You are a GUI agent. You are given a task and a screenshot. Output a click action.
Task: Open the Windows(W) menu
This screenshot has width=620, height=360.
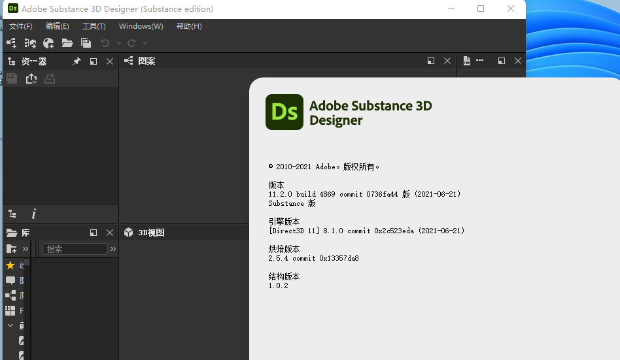pos(141,26)
